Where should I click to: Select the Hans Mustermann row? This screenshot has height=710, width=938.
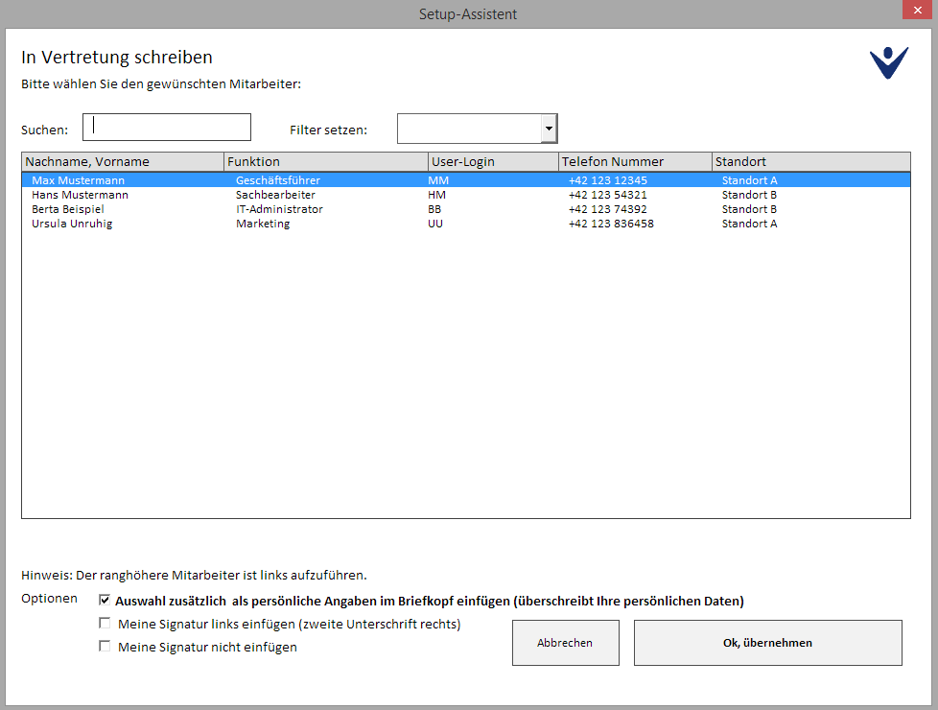coord(81,195)
